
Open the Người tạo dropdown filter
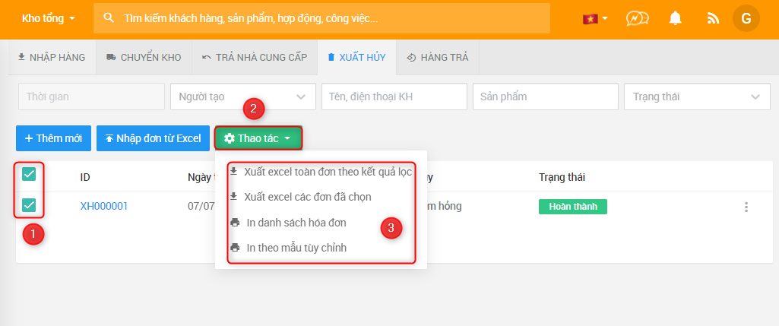(242, 97)
